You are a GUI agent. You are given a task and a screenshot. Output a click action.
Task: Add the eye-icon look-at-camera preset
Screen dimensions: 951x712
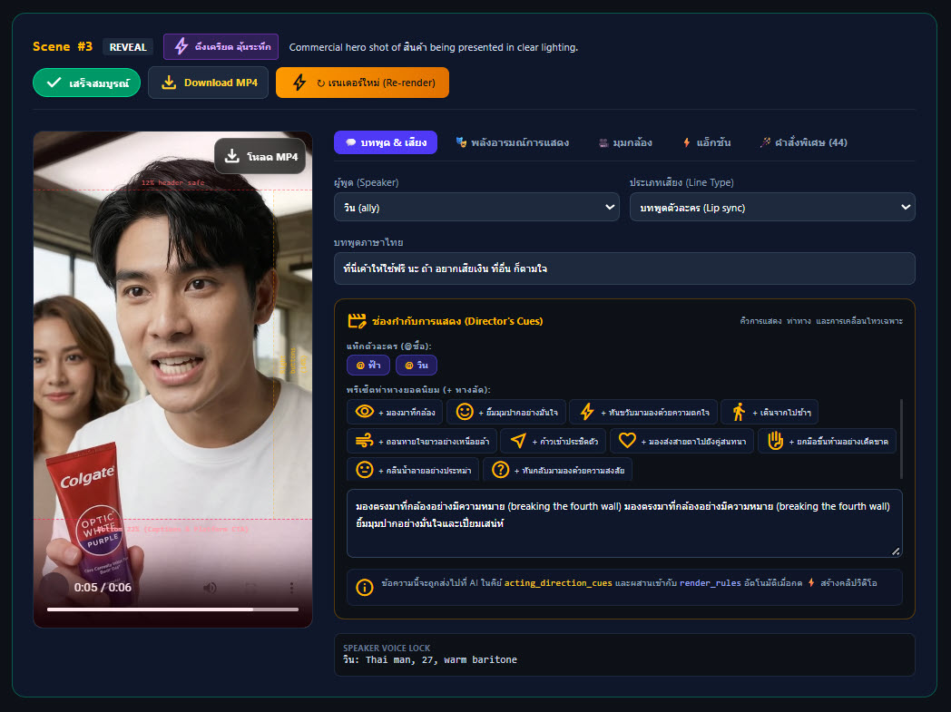(395, 412)
